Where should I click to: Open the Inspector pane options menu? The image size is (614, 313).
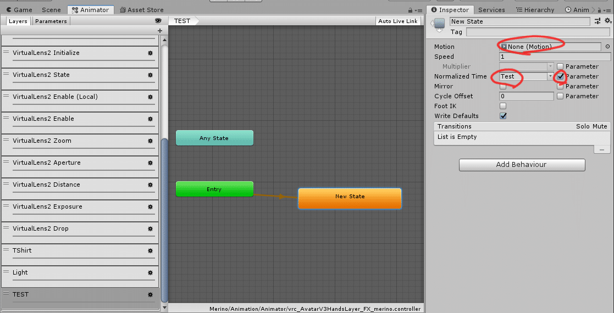click(x=606, y=10)
